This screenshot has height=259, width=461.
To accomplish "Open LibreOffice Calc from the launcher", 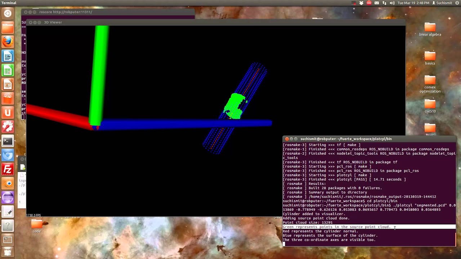I will [x=8, y=70].
